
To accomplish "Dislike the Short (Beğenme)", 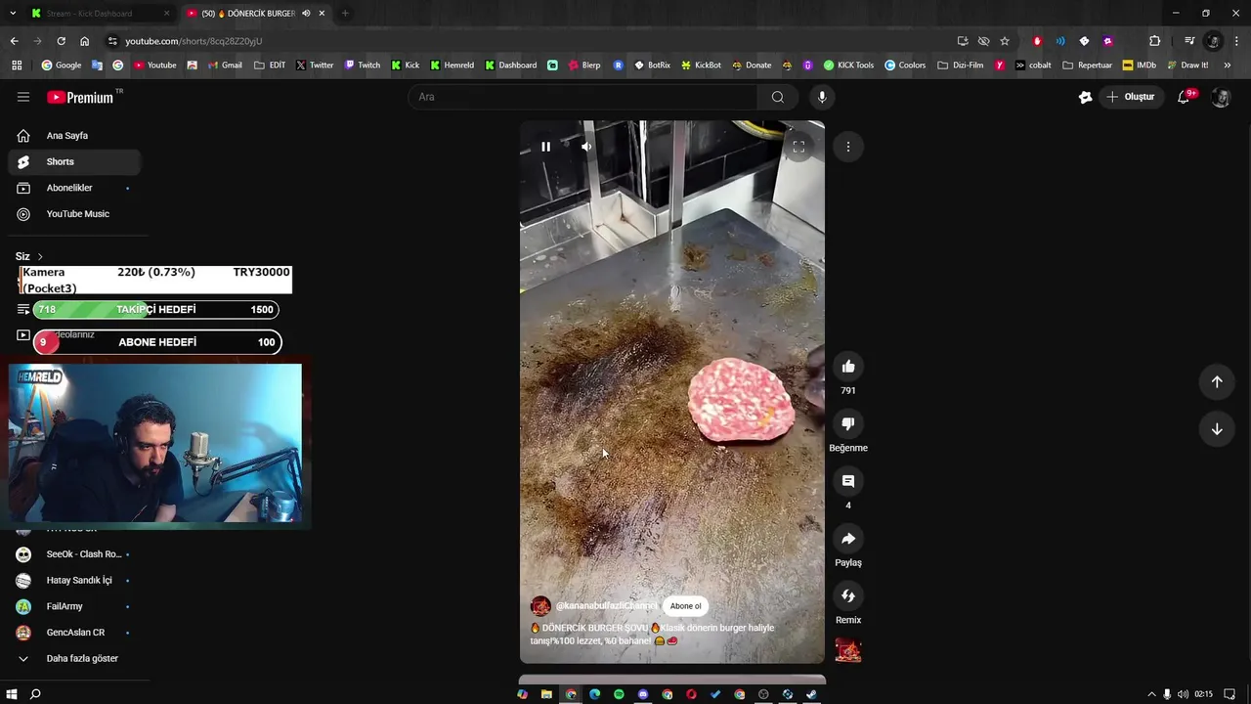I will [x=848, y=423].
